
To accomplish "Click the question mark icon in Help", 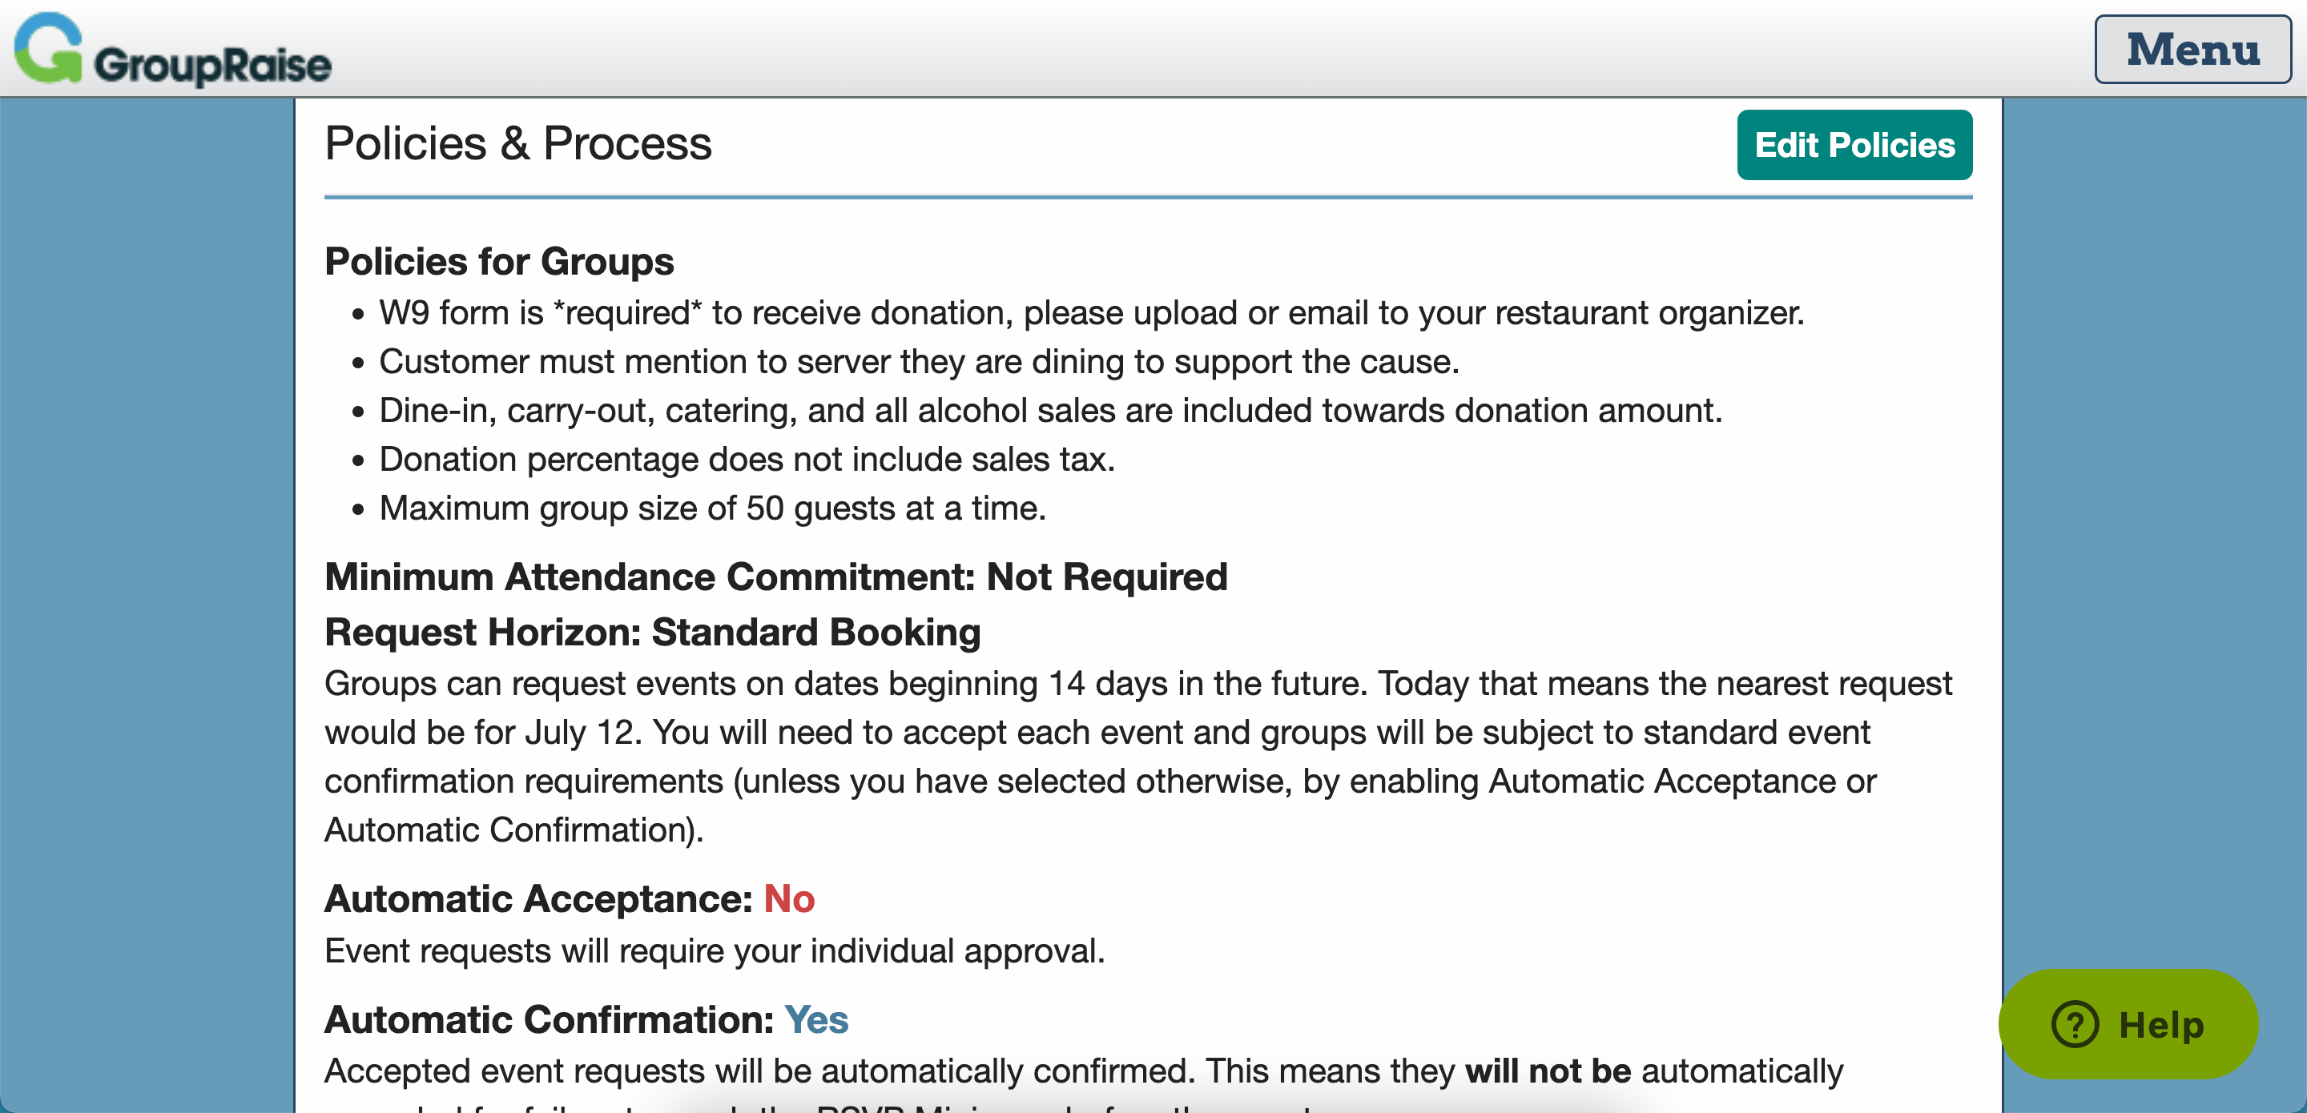I will [2074, 1023].
